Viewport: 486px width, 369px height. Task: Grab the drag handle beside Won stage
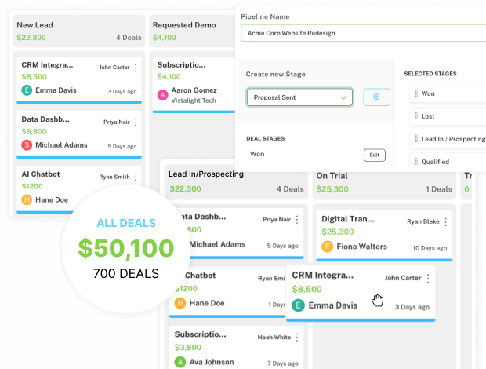click(x=414, y=93)
